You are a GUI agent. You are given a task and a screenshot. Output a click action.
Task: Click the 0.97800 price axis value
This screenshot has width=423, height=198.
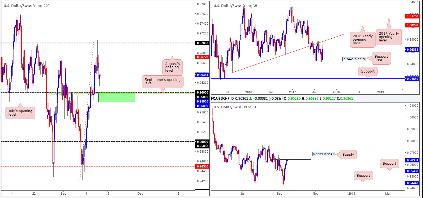coord(202,4)
